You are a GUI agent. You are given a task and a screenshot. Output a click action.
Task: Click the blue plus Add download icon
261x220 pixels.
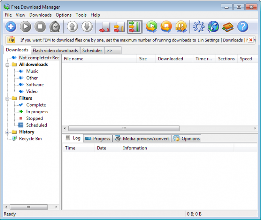tap(11, 27)
